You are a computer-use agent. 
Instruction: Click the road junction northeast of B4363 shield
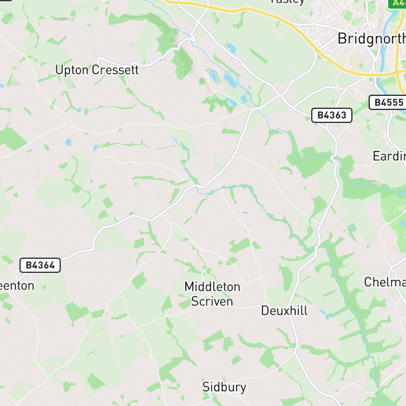tap(281, 95)
